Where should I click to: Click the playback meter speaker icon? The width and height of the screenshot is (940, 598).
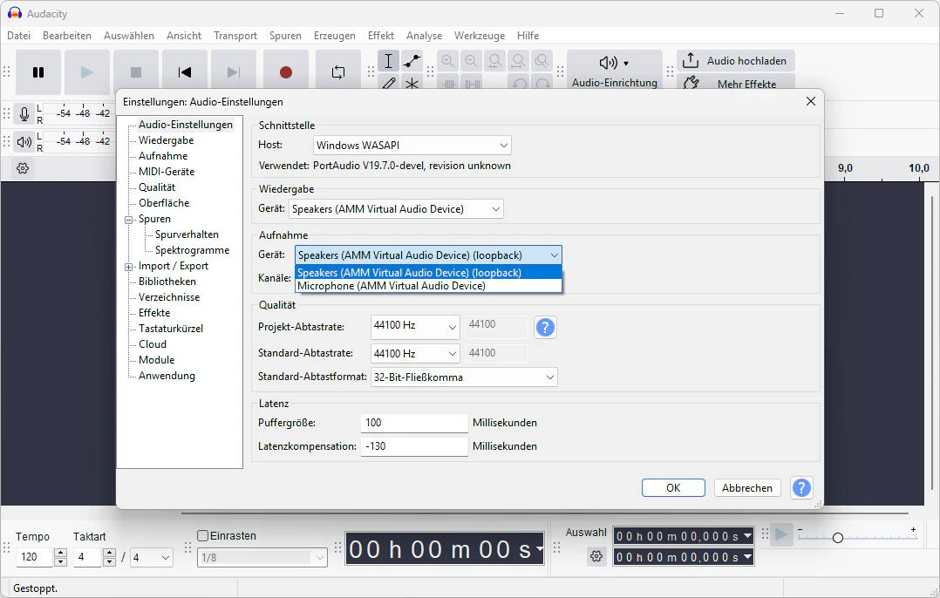[x=24, y=142]
